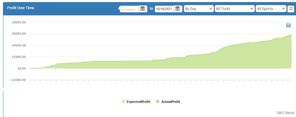The image size is (296, 117).
Task: Open the All Tools filter dropdown
Action: point(235,9)
